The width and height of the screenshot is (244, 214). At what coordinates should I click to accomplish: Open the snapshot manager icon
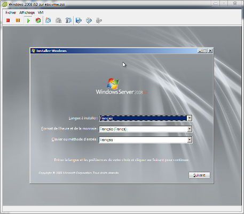68,20
